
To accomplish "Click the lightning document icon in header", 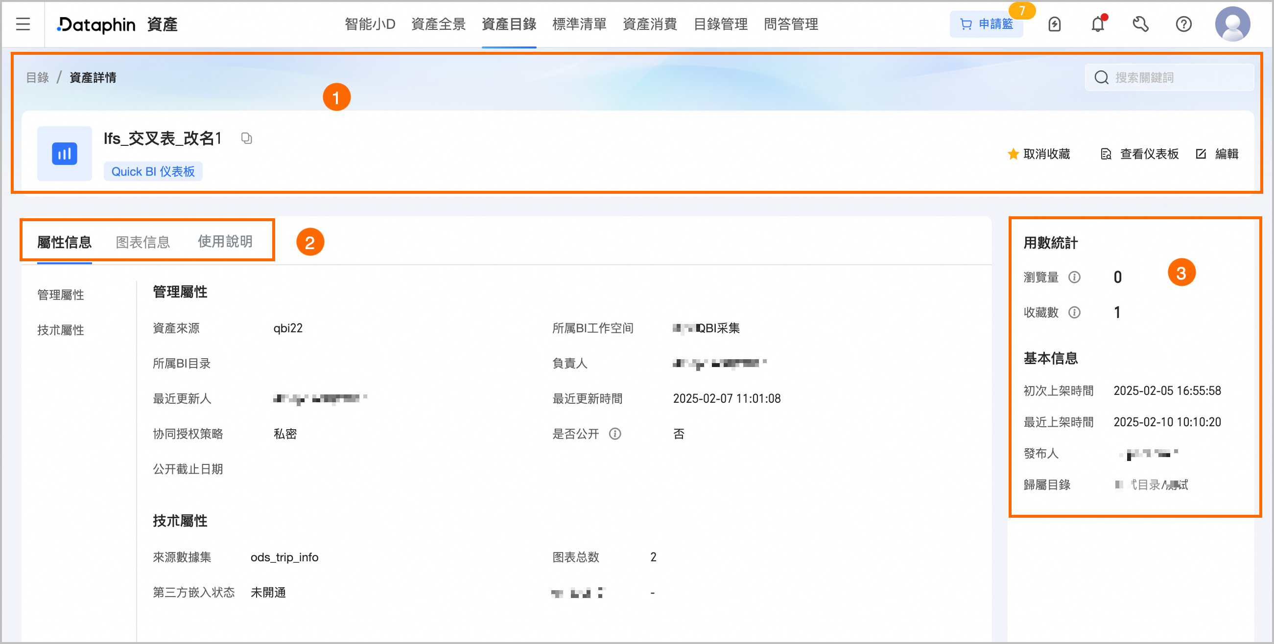I will [1055, 23].
